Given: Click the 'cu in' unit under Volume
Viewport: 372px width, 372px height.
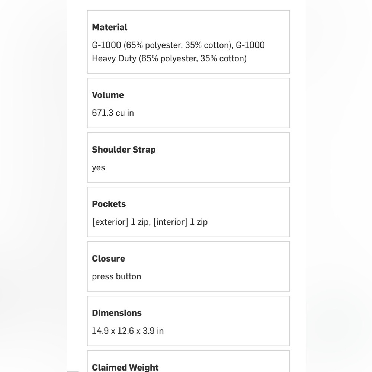Looking at the screenshot, I should (x=125, y=113).
